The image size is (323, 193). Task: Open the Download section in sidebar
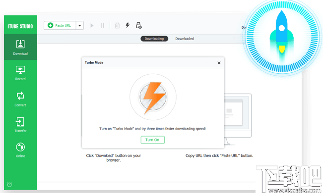coord(20,48)
